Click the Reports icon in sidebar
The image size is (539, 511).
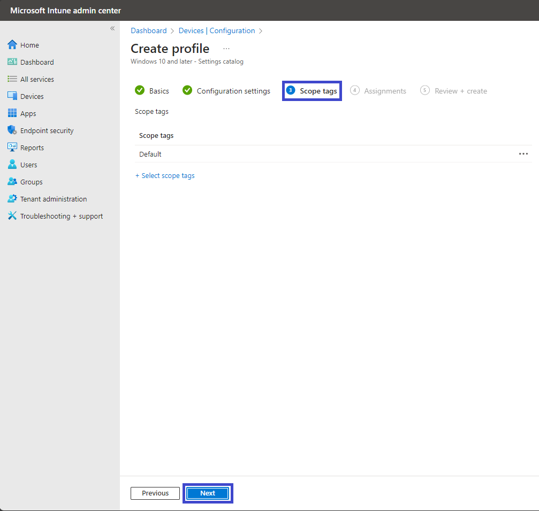12,147
